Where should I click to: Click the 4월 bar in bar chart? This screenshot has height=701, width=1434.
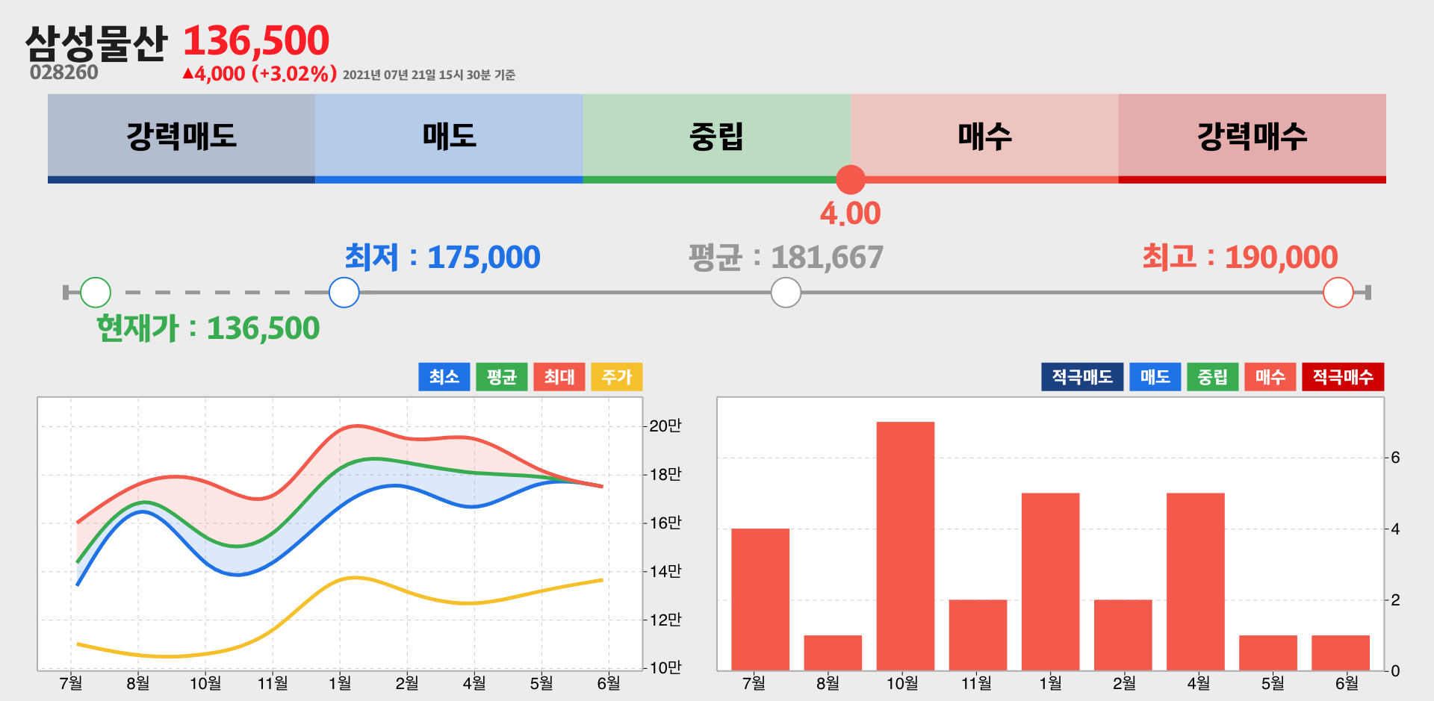click(1195, 582)
